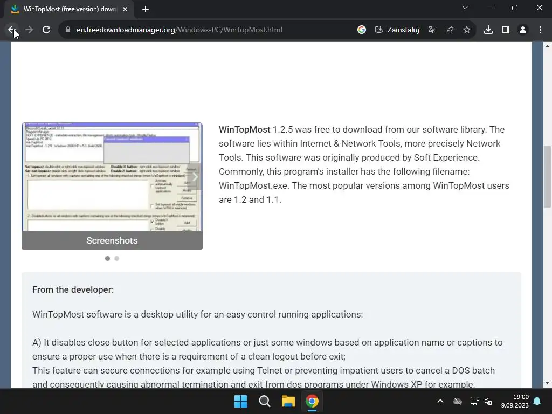Open the Chrome profile icon
This screenshot has height=414, width=552.
tap(523, 30)
